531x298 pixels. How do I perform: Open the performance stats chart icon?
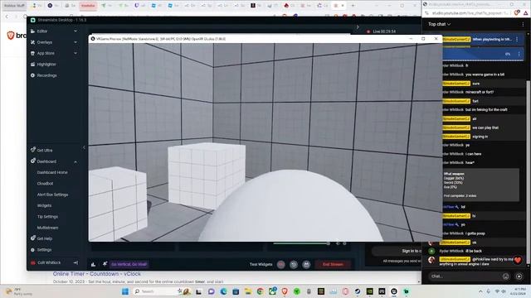coord(93,264)
